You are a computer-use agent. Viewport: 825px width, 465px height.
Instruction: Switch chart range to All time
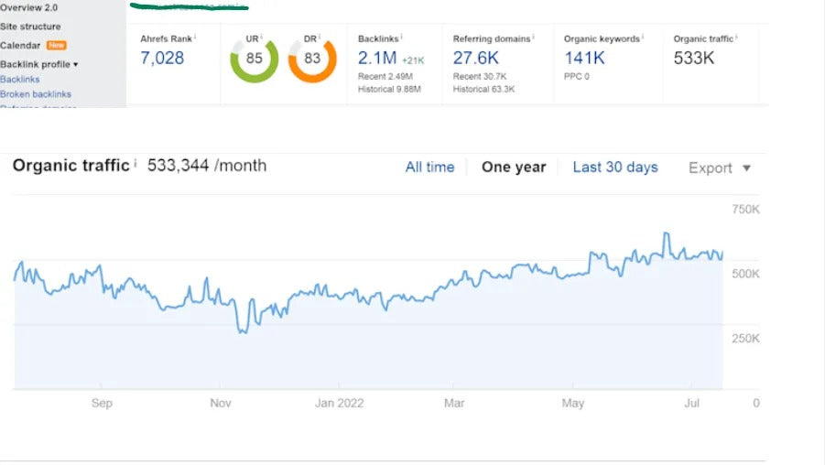(429, 168)
